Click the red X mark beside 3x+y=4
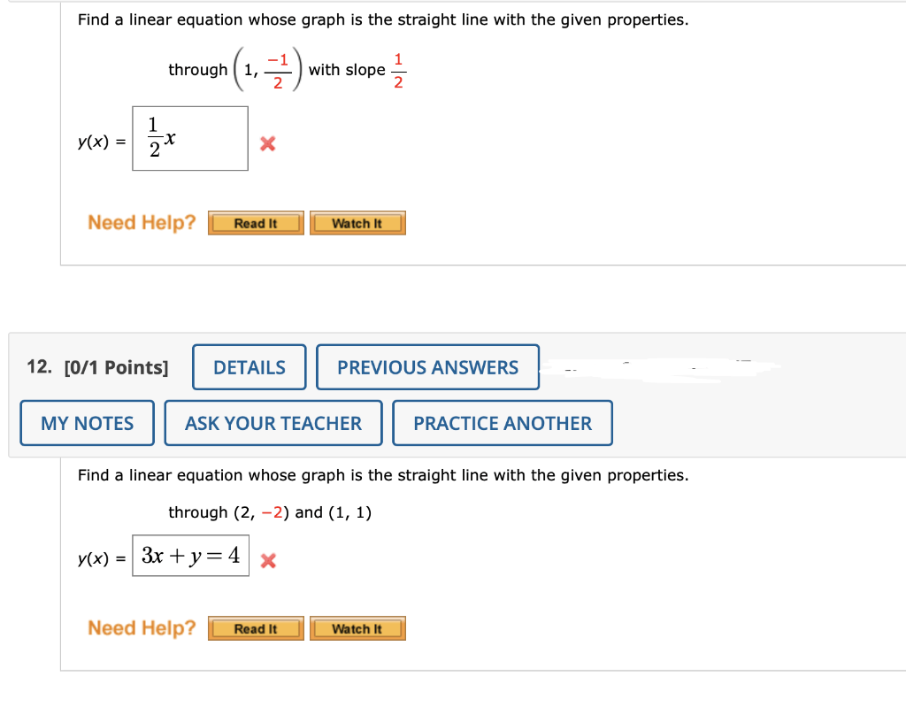 point(268,560)
